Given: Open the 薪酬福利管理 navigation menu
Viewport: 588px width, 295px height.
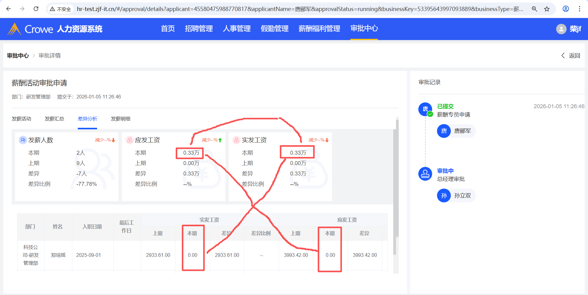Looking at the screenshot, I should pyautogui.click(x=319, y=29).
